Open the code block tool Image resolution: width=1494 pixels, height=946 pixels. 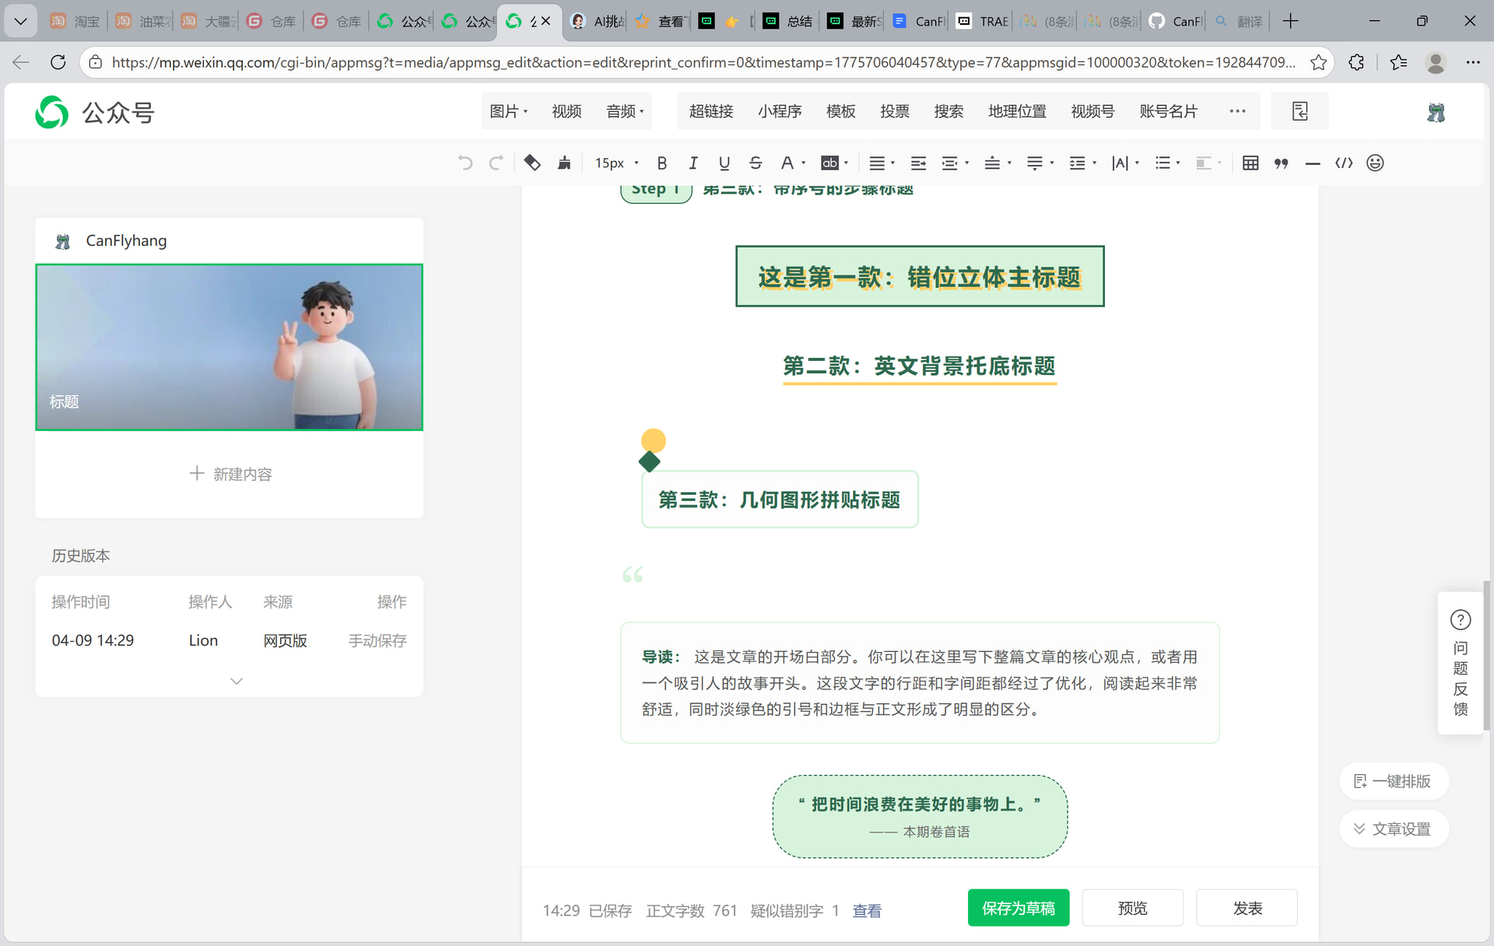point(1344,163)
